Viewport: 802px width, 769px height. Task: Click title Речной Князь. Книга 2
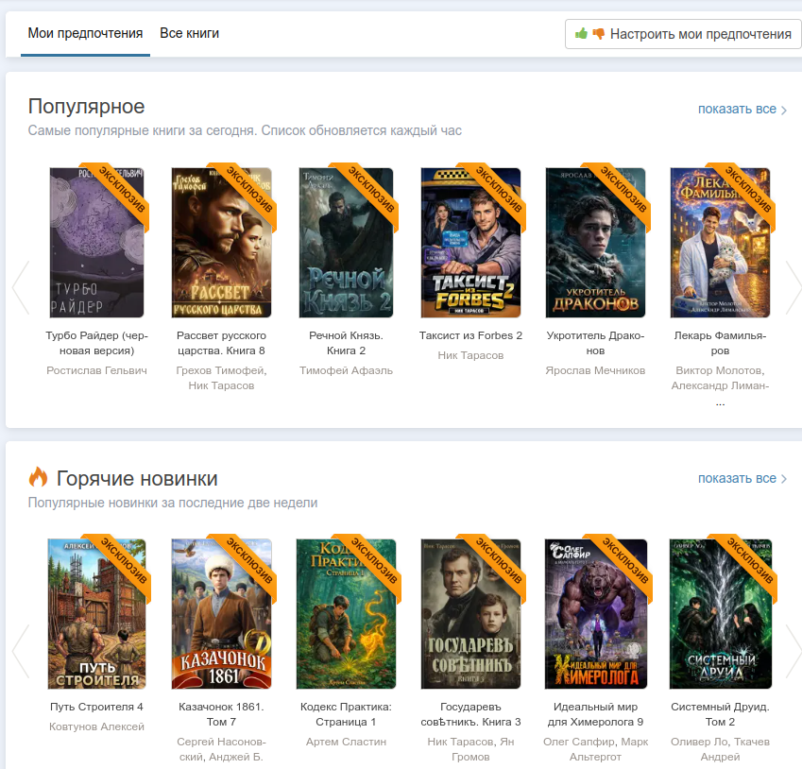pyautogui.click(x=346, y=343)
